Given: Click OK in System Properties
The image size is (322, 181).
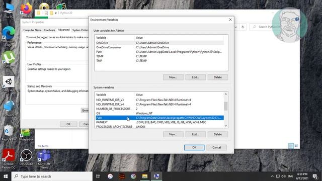Looking at the screenshot, I should point(68,124).
